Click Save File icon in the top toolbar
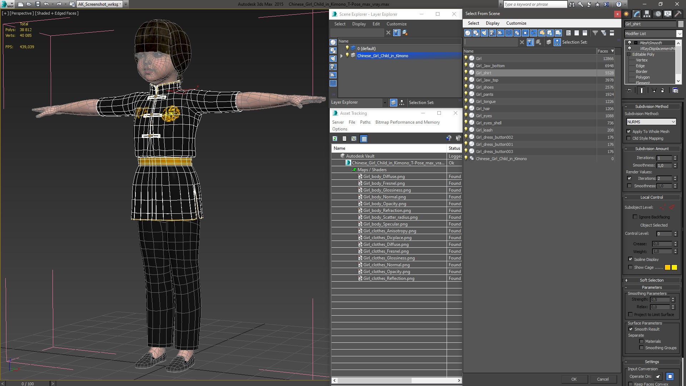 [x=38, y=4]
